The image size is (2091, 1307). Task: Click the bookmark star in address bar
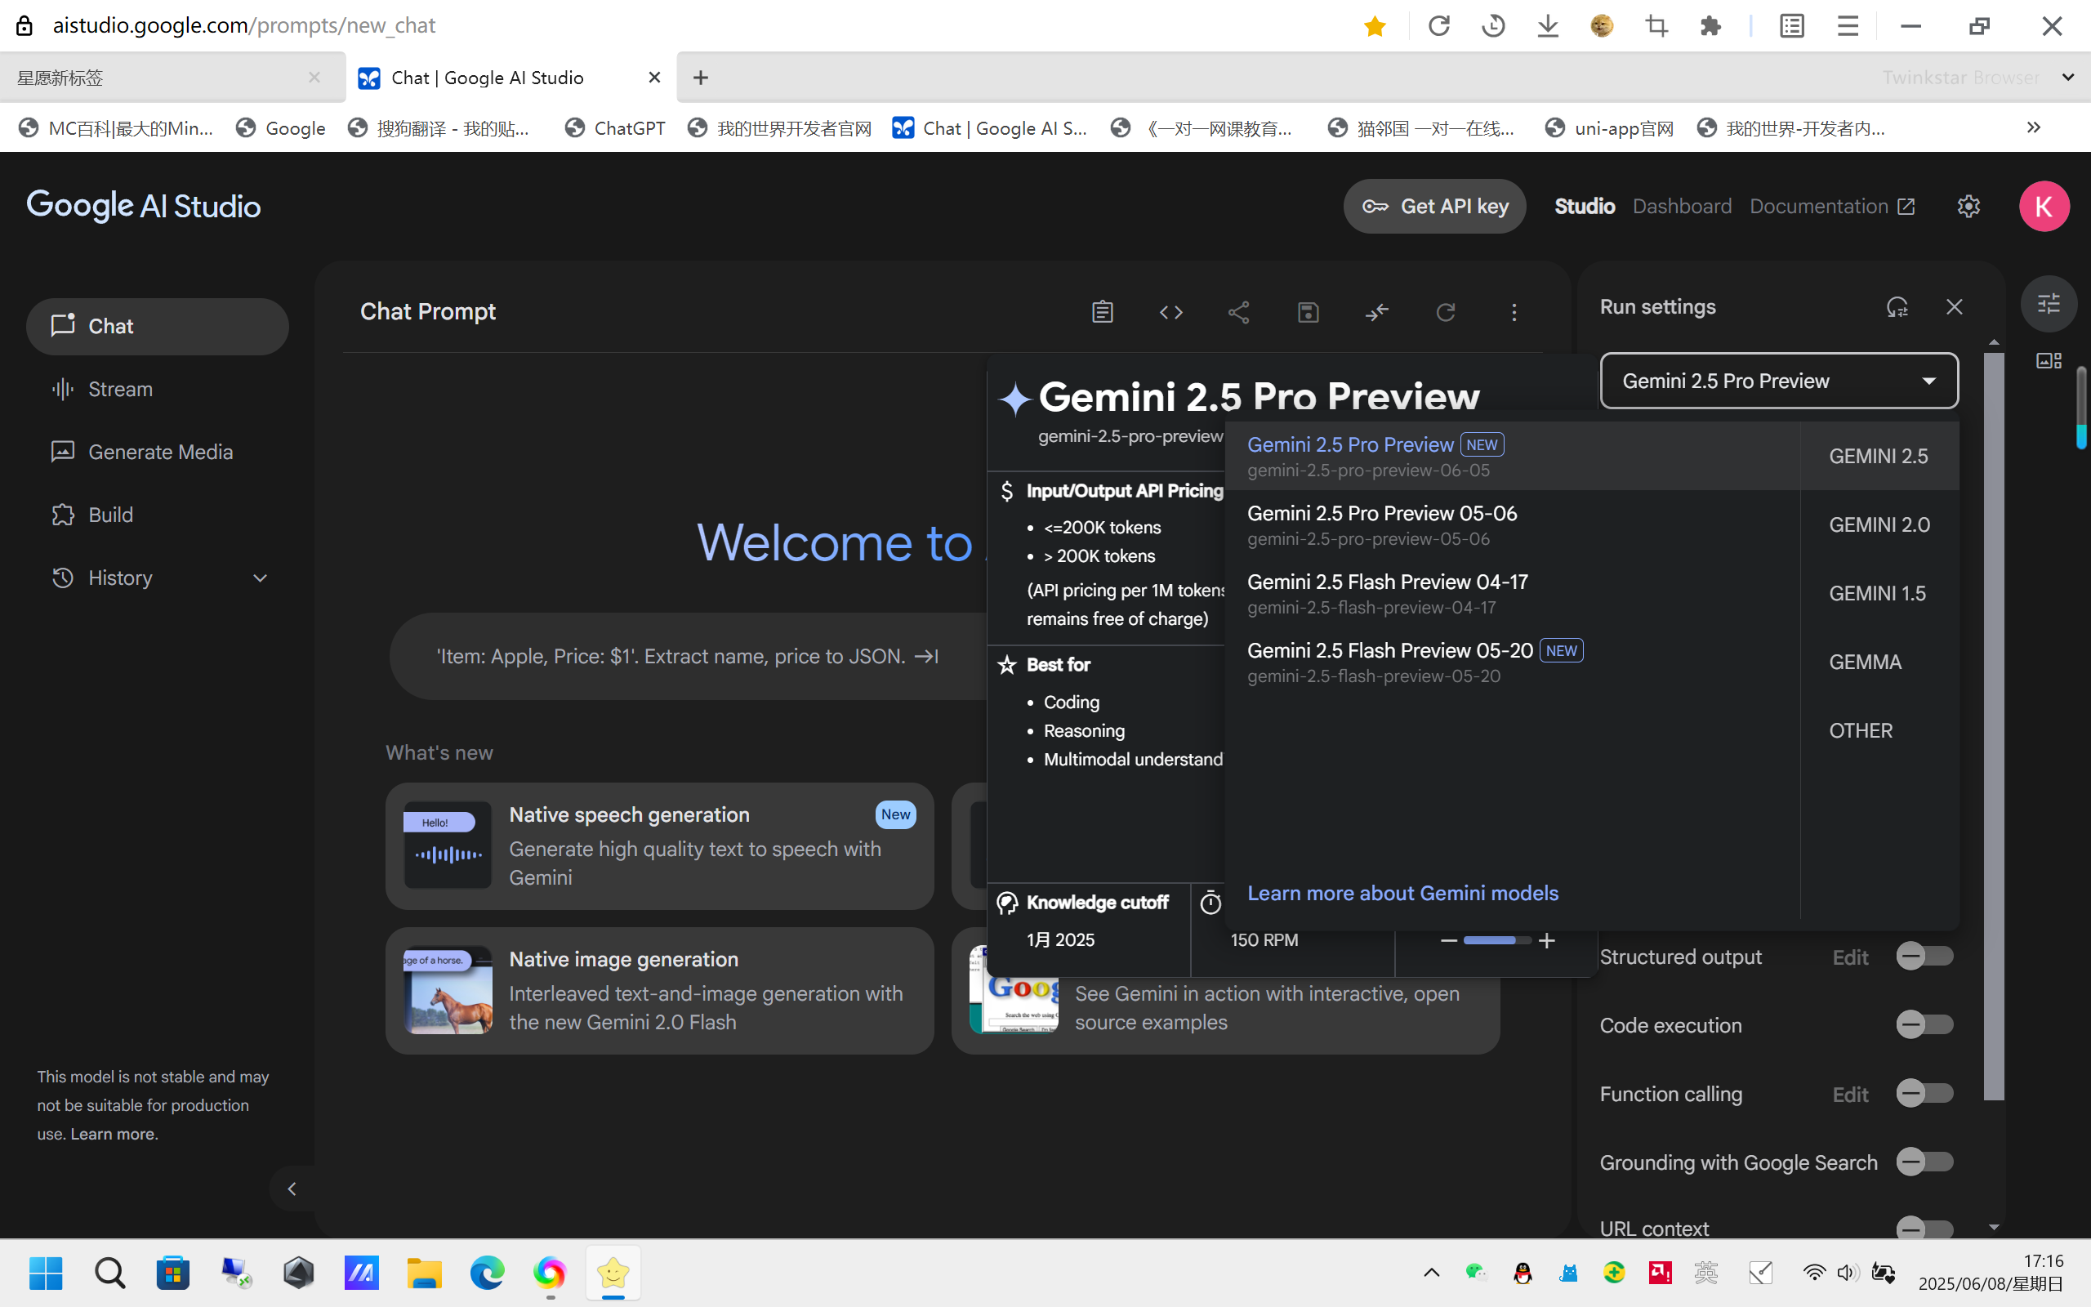tap(1375, 26)
